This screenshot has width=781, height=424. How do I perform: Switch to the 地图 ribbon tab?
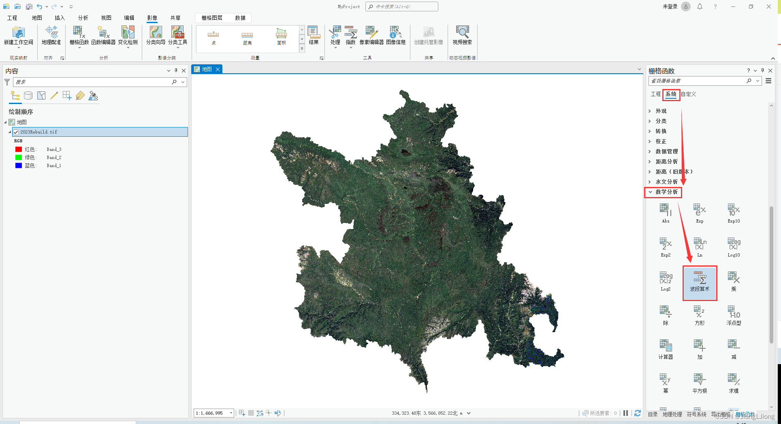[x=37, y=18]
